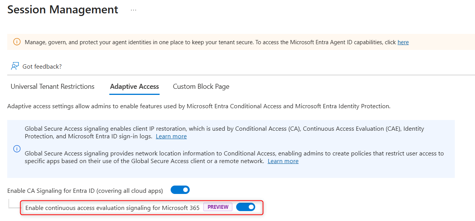Viewport: 475px width, 221px height.
Task: Open the ellipsis menu beside Session Management
Action: coord(133,10)
